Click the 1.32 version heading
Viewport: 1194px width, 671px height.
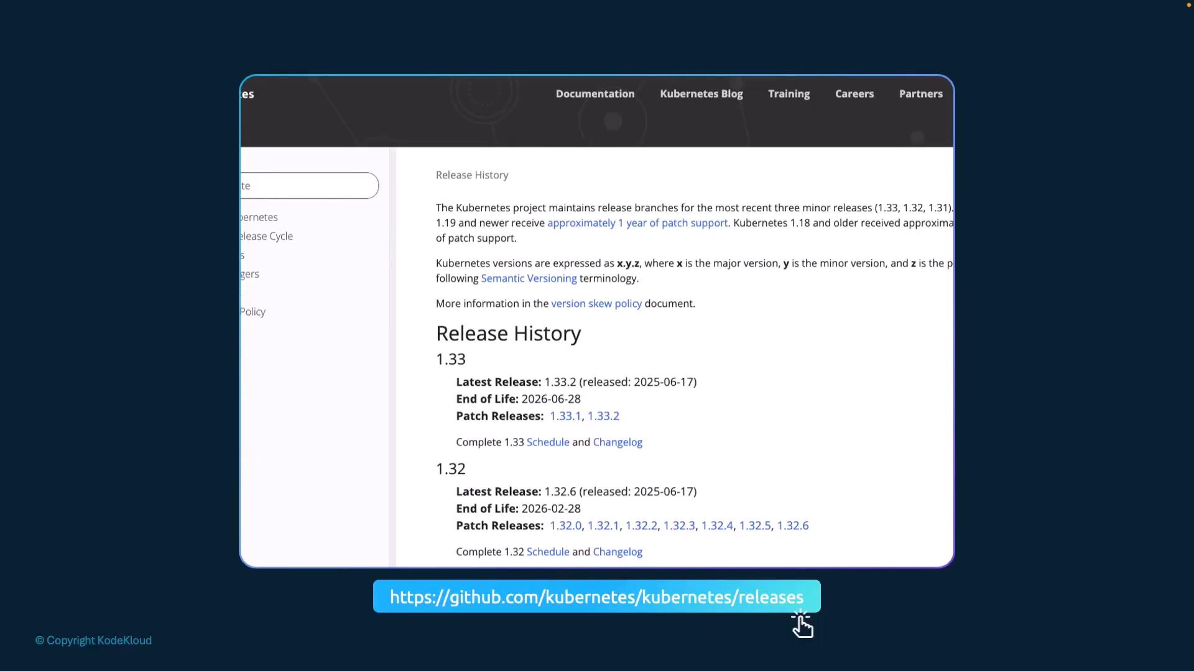[x=451, y=468]
